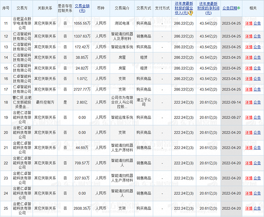Sort by 该年度最新财报的净利润 header link
The width and height of the screenshot is (264, 217).
pos(208,8)
